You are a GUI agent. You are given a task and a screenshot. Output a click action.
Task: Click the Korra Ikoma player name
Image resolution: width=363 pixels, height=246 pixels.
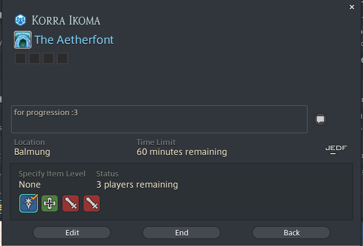(x=67, y=21)
